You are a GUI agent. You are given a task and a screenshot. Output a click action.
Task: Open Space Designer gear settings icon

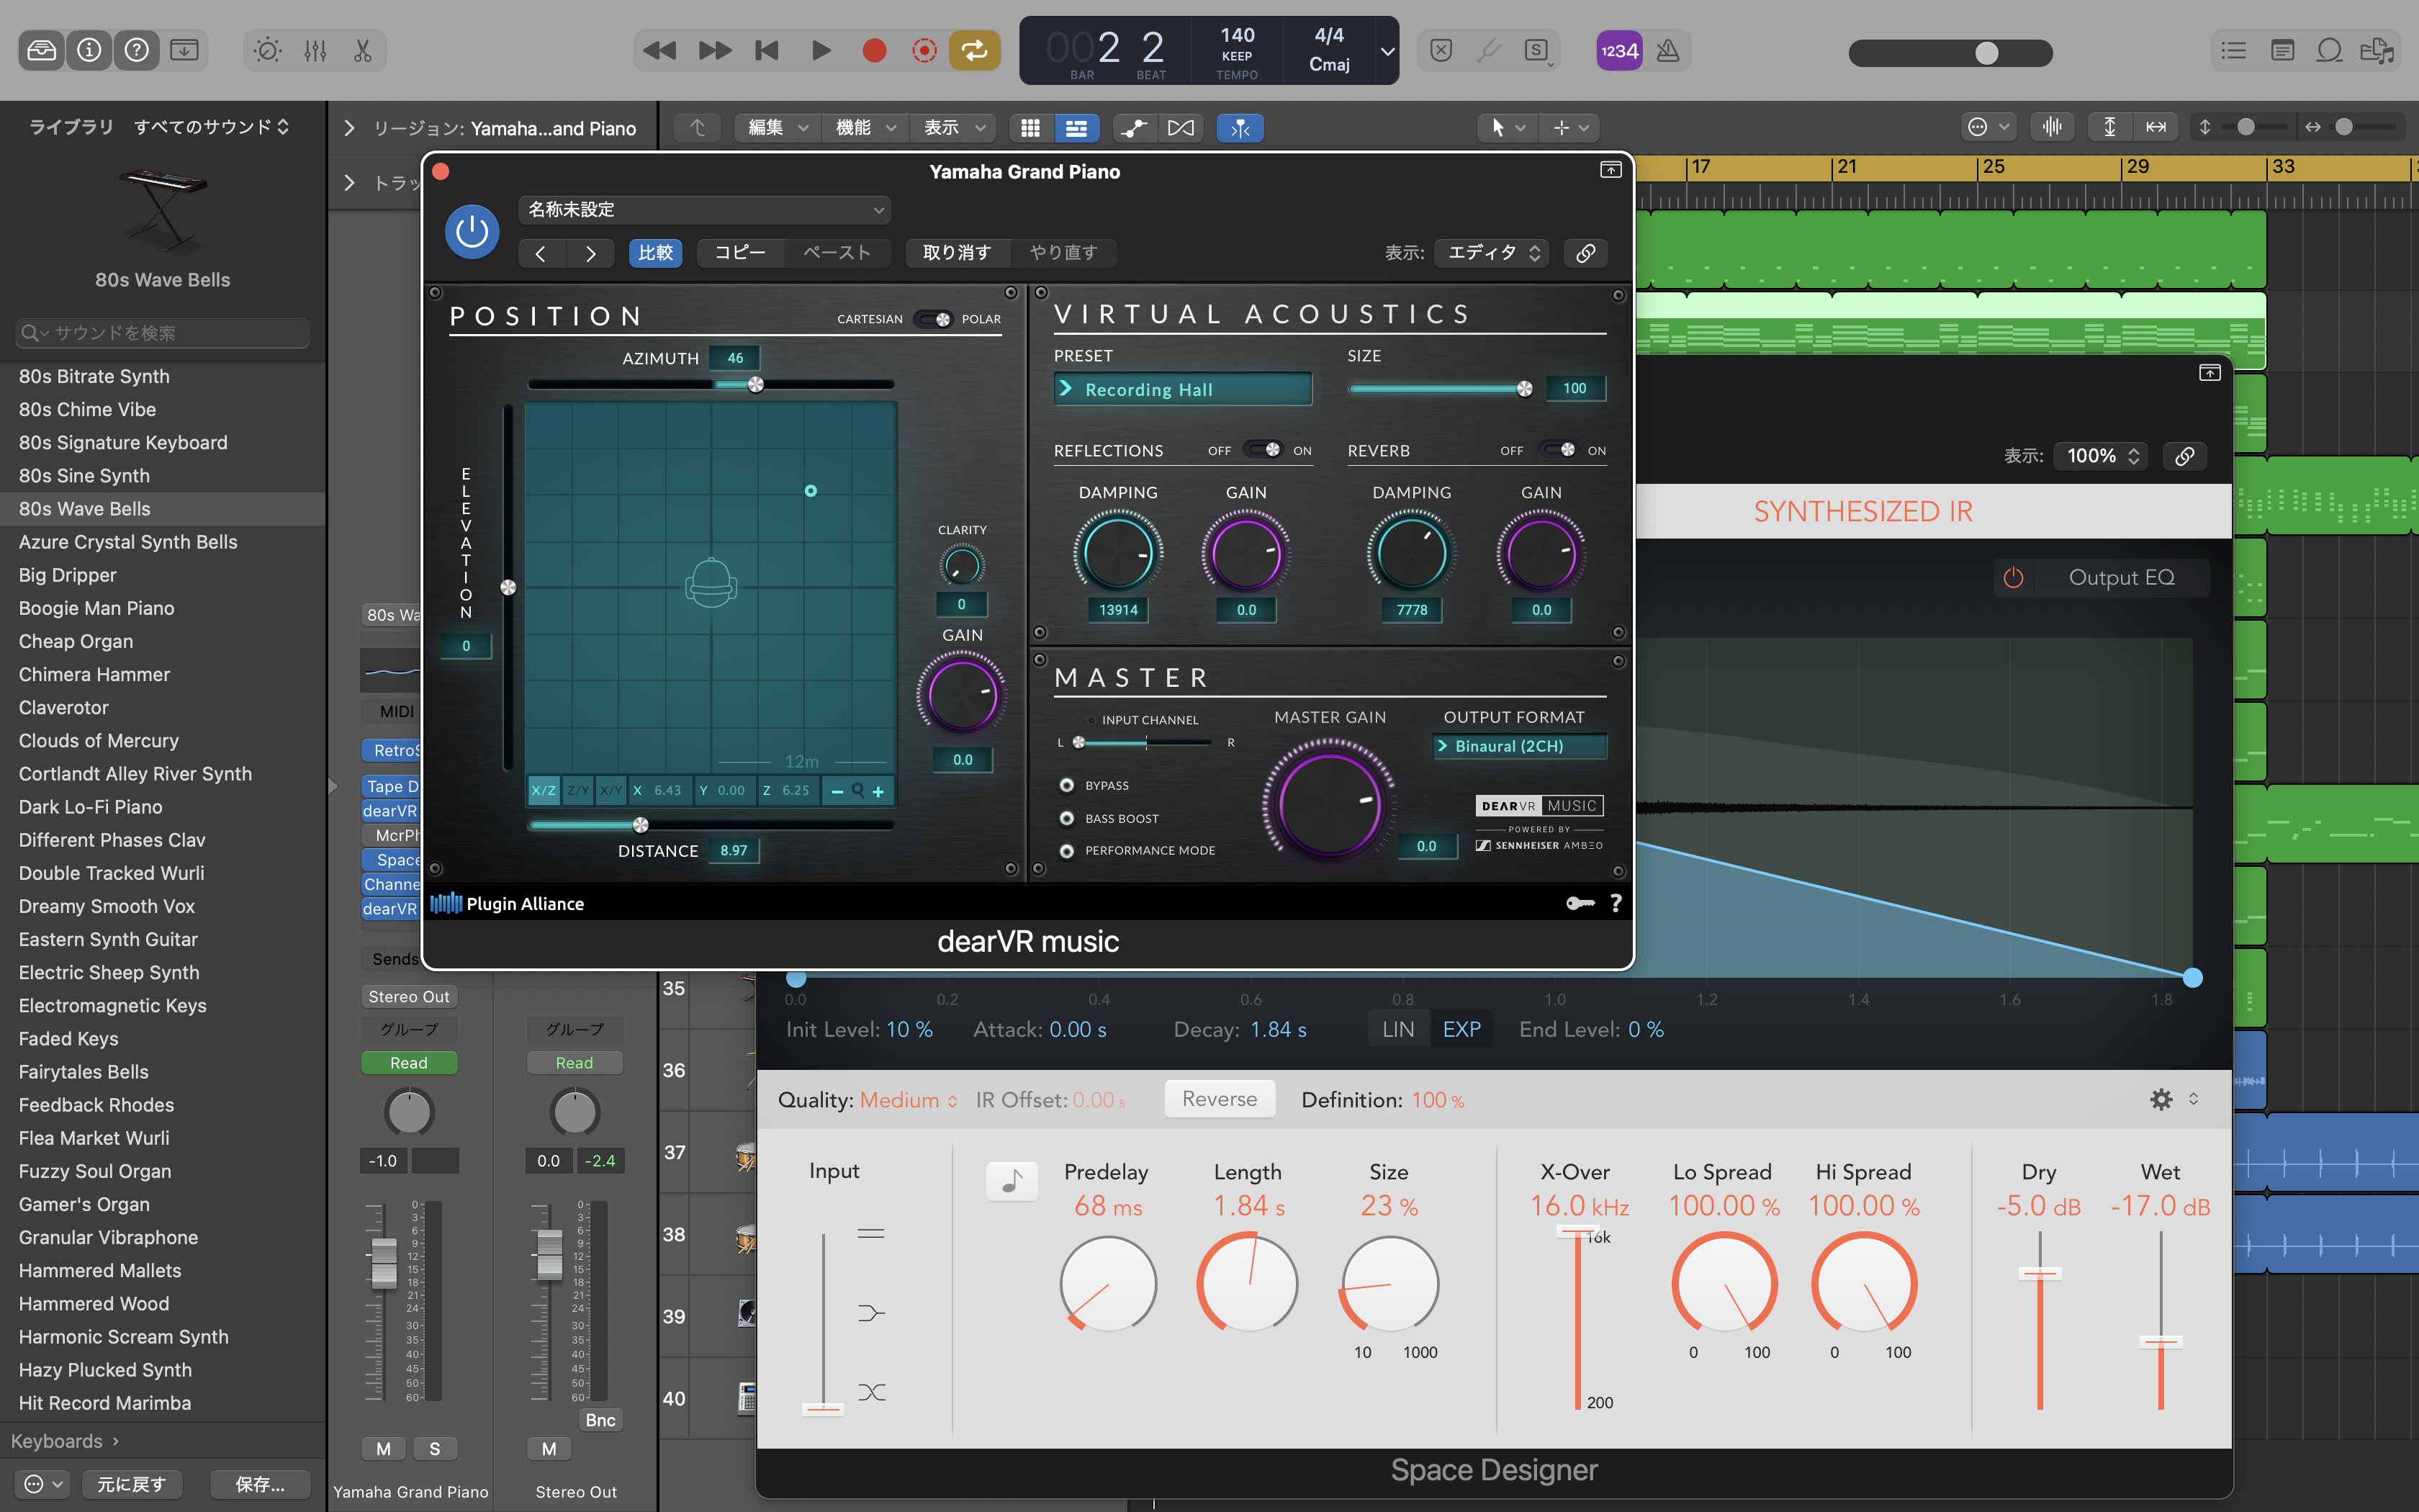pyautogui.click(x=2161, y=1099)
